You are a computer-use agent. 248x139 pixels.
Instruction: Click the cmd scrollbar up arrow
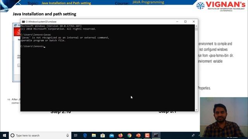coord(196,26)
